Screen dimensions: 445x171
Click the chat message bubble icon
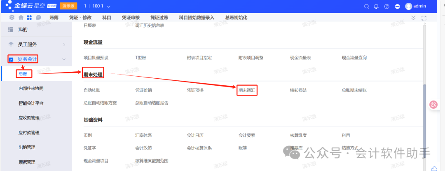38,18
